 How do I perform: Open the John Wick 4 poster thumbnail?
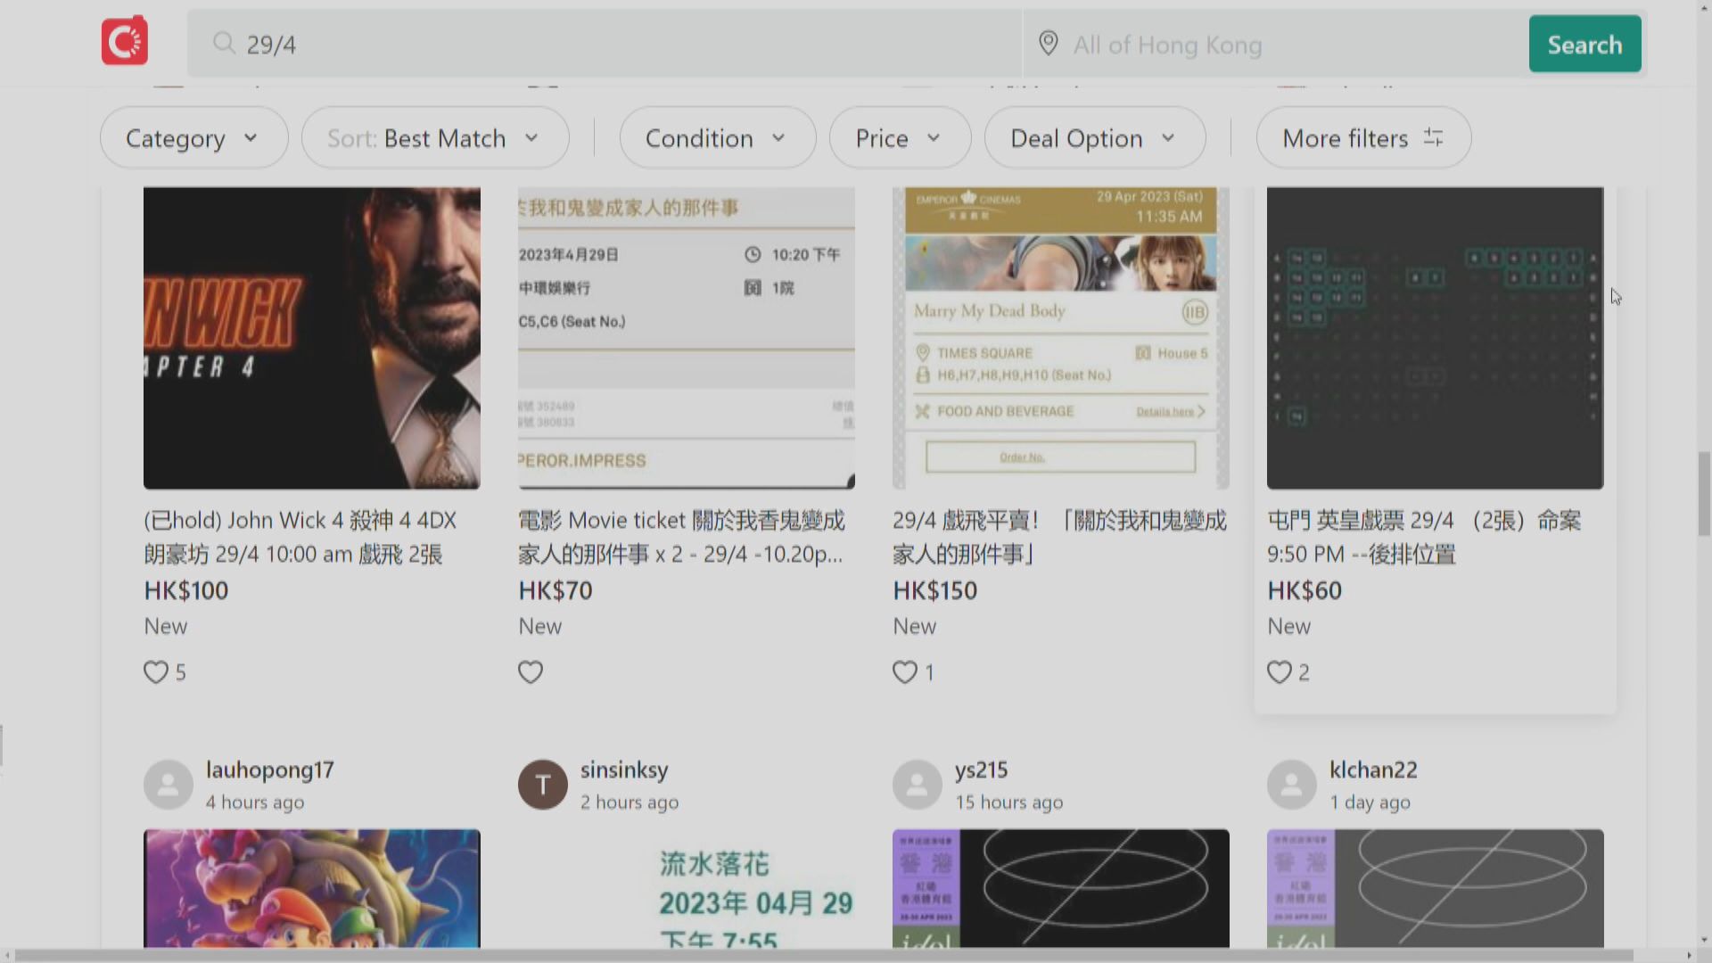pos(311,337)
